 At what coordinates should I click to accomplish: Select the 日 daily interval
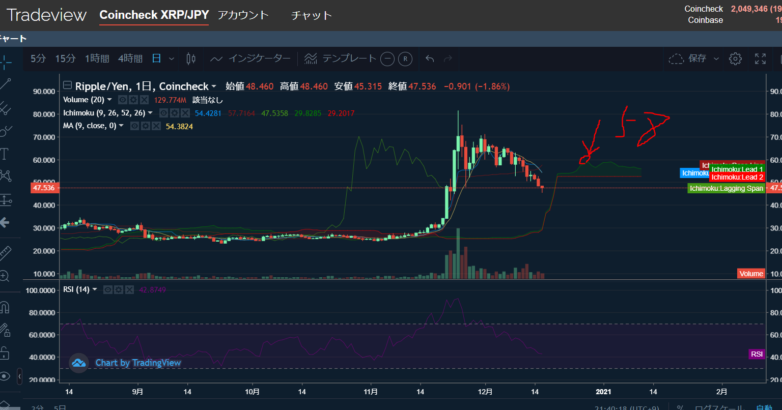pos(156,59)
